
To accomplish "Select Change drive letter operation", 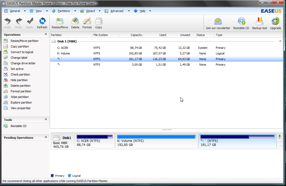I will click(23, 63).
